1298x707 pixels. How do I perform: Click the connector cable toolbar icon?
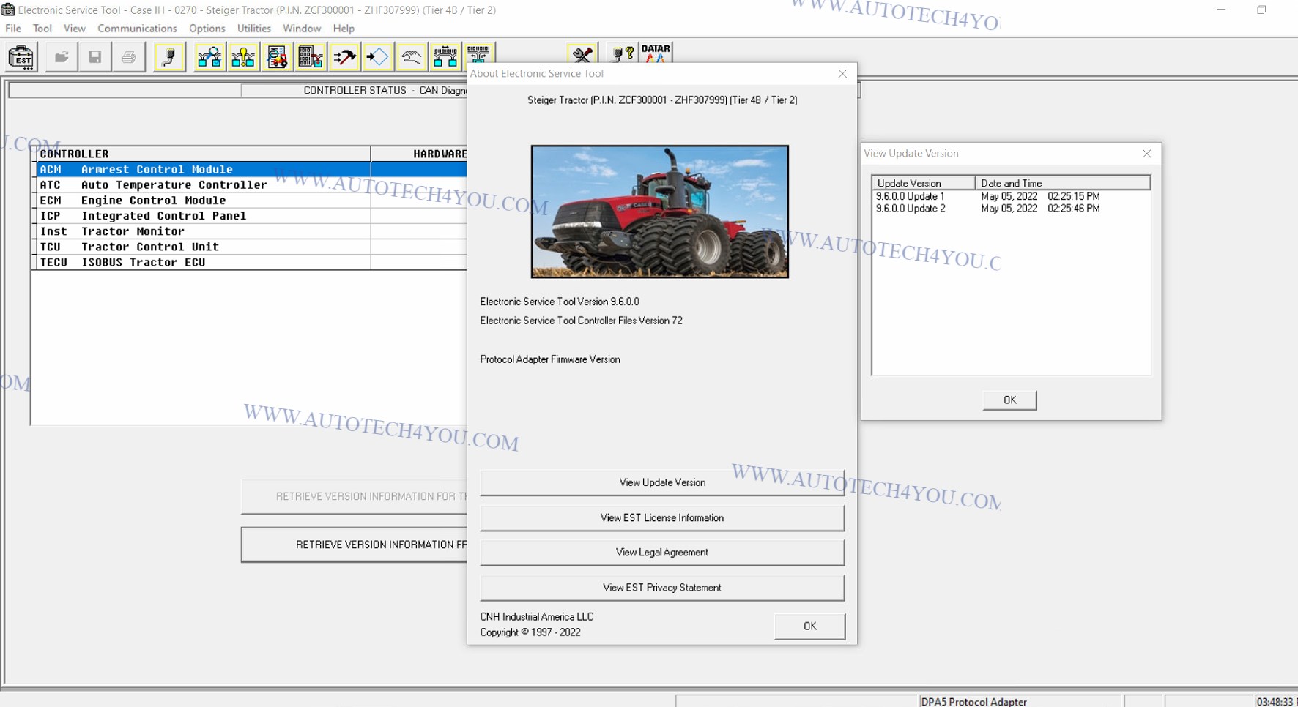(169, 57)
